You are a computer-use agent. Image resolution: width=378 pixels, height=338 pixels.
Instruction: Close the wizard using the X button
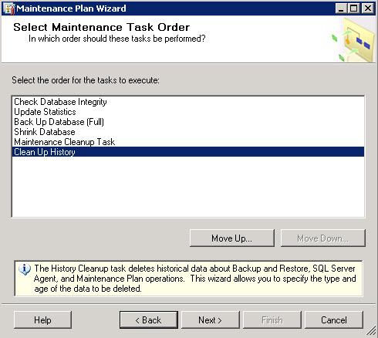[x=368, y=8]
